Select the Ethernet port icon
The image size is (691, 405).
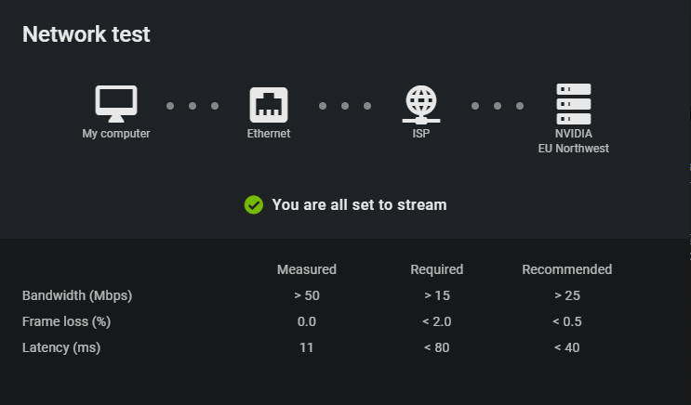tap(269, 105)
